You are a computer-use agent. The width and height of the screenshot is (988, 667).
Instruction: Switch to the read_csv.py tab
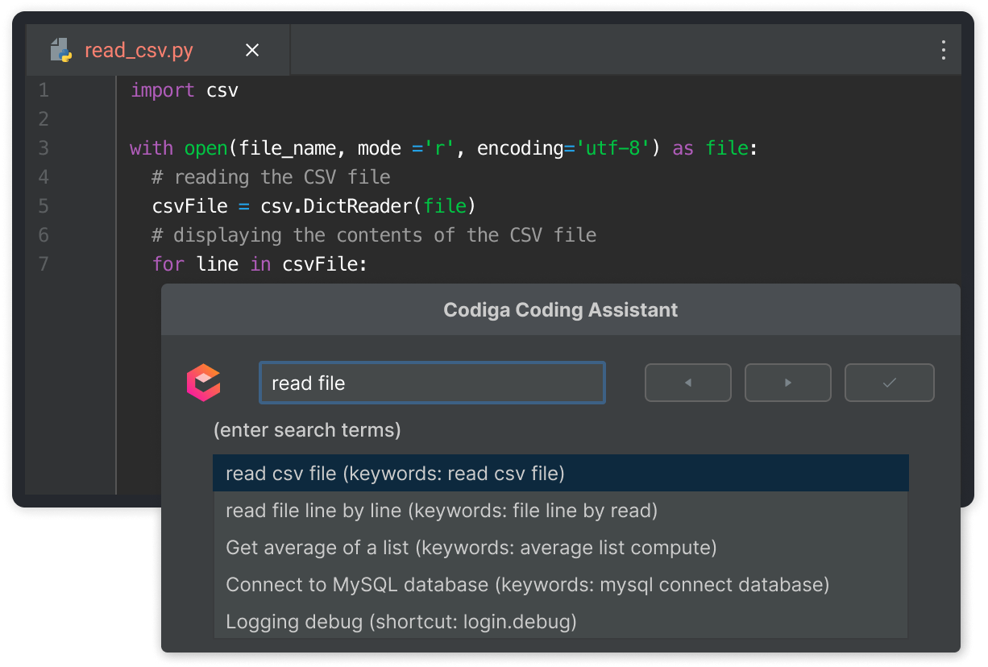pos(139,51)
